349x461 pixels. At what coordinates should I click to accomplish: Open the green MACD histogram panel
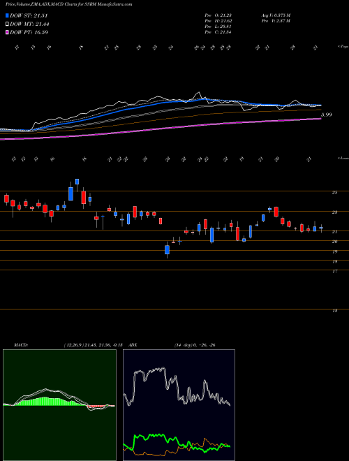point(59,405)
